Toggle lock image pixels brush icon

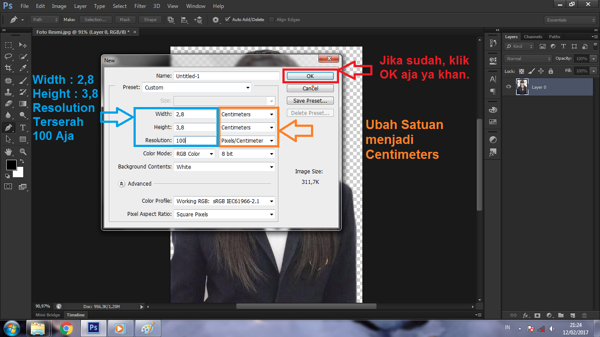pos(531,71)
